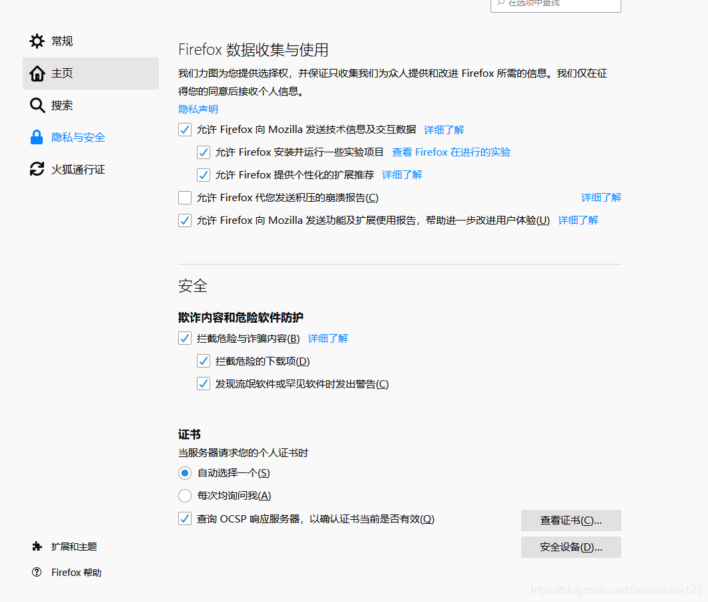The height and width of the screenshot is (602, 708).
Task: Open Firefox 帮助 from the sidebar
Action: pos(76,572)
